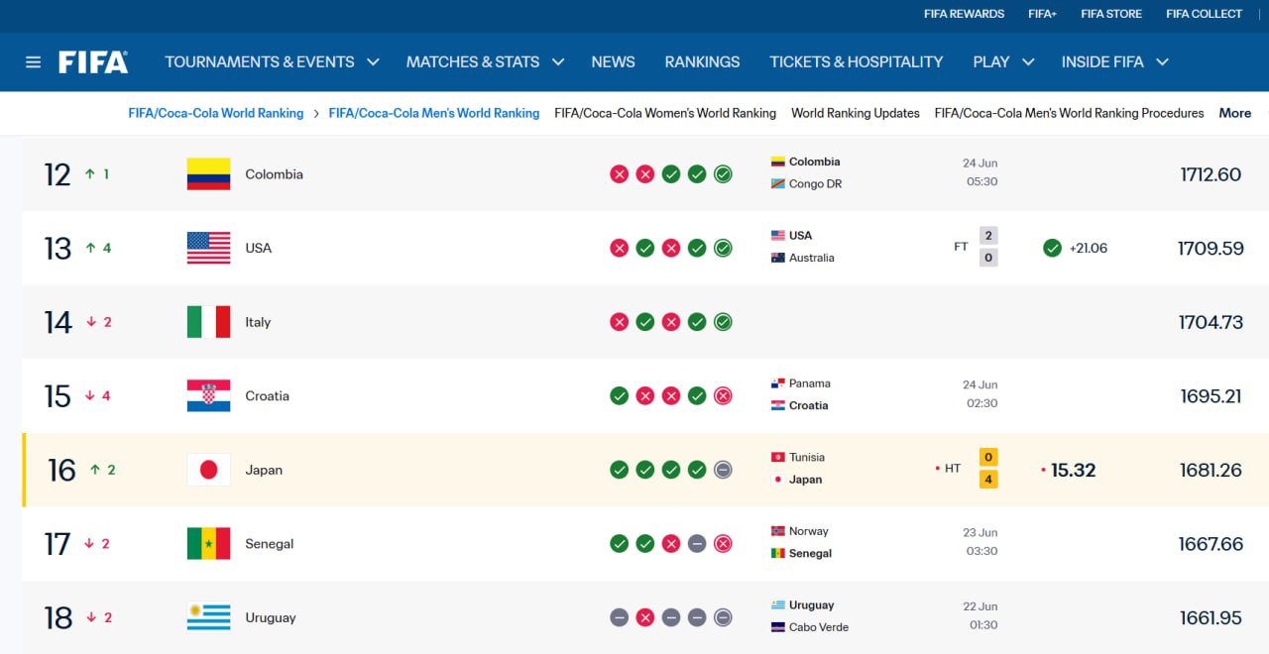
Task: Open the More submenu option
Action: pyautogui.click(x=1235, y=113)
